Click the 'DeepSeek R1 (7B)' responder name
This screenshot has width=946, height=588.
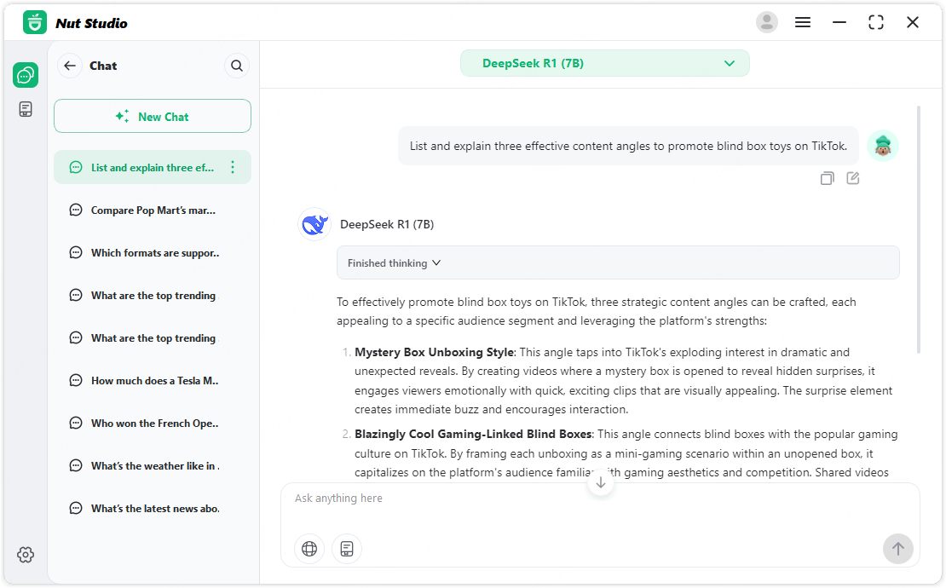(387, 224)
